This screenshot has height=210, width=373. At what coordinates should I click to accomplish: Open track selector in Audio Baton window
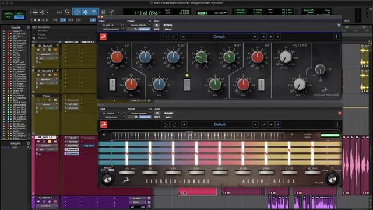110,113
